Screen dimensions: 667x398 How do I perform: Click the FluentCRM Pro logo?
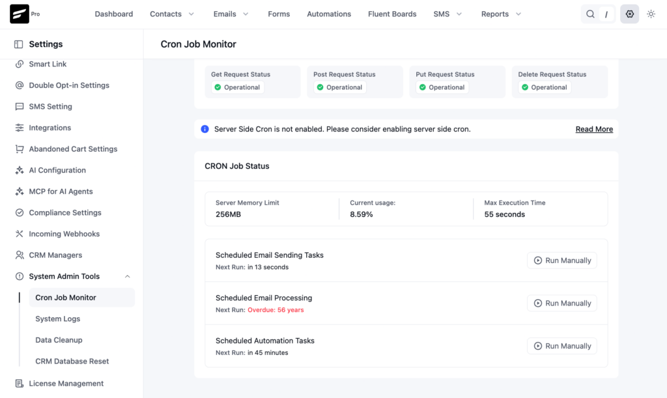pos(20,14)
